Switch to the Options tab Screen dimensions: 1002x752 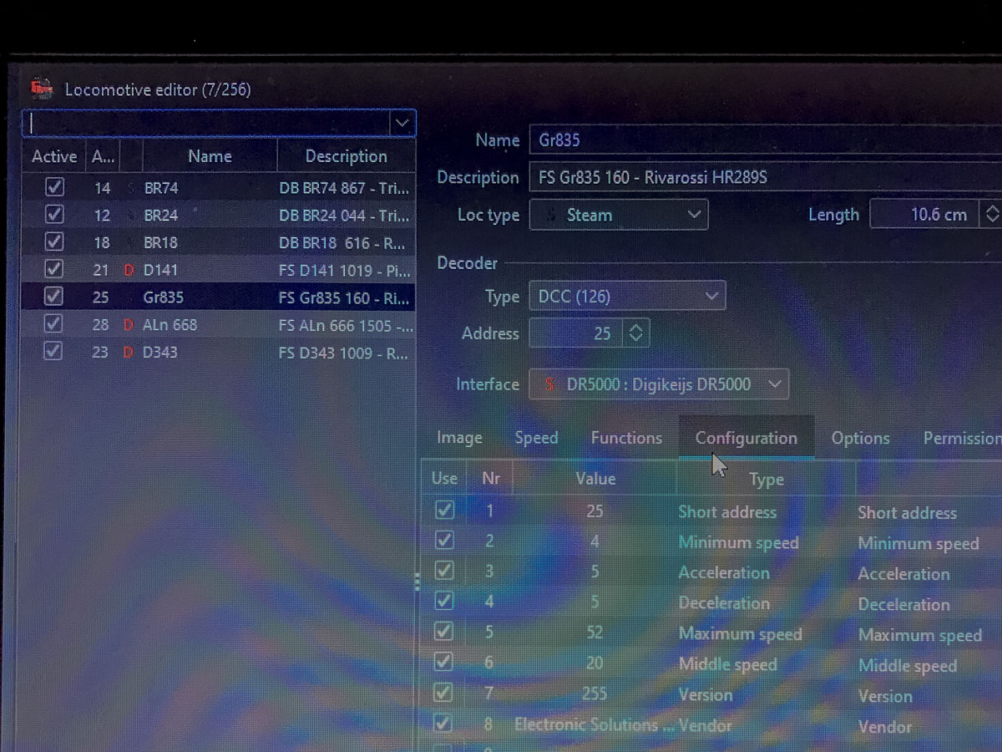tap(860, 438)
